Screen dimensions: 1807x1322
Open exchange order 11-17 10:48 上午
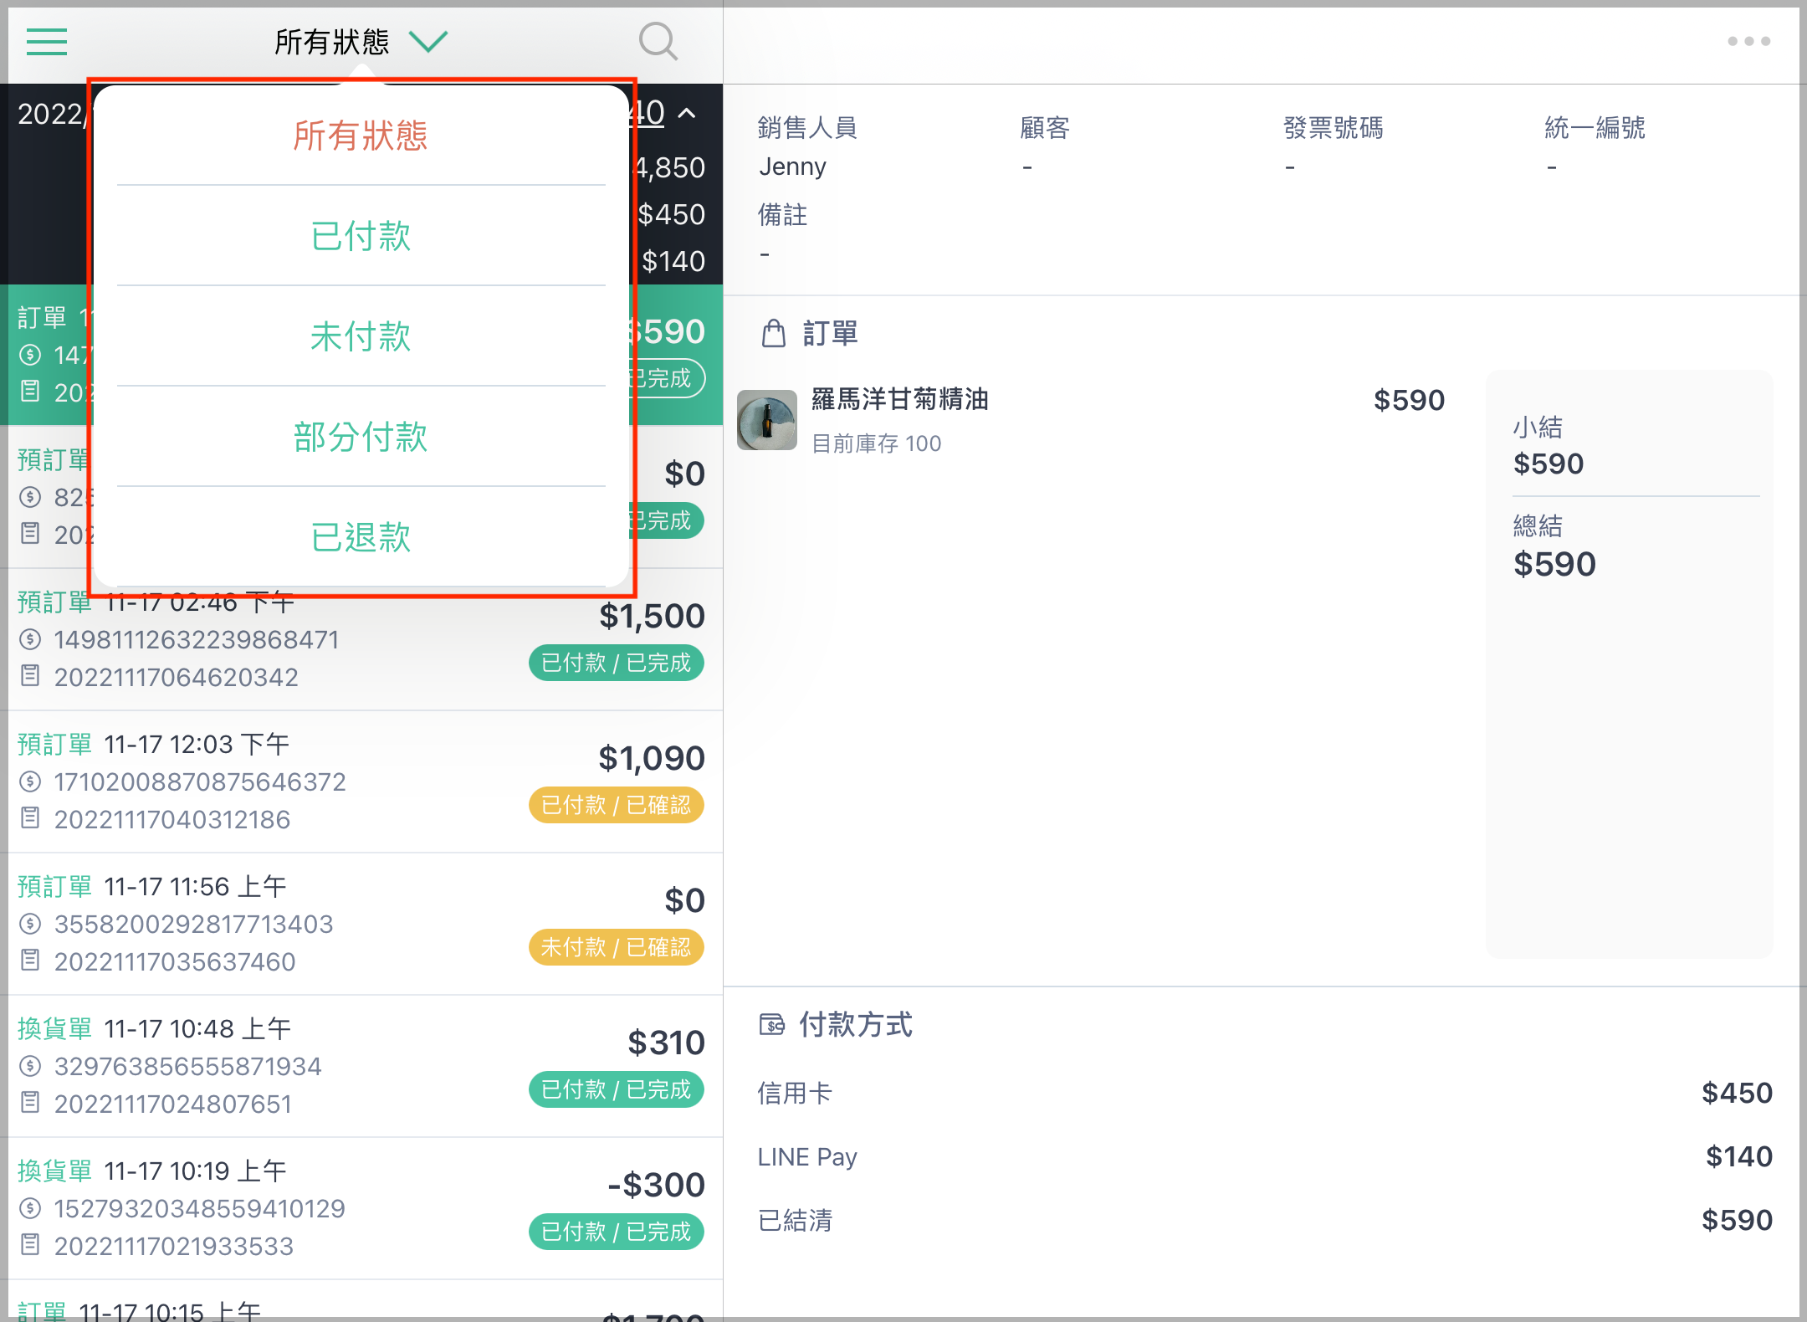361,1067
